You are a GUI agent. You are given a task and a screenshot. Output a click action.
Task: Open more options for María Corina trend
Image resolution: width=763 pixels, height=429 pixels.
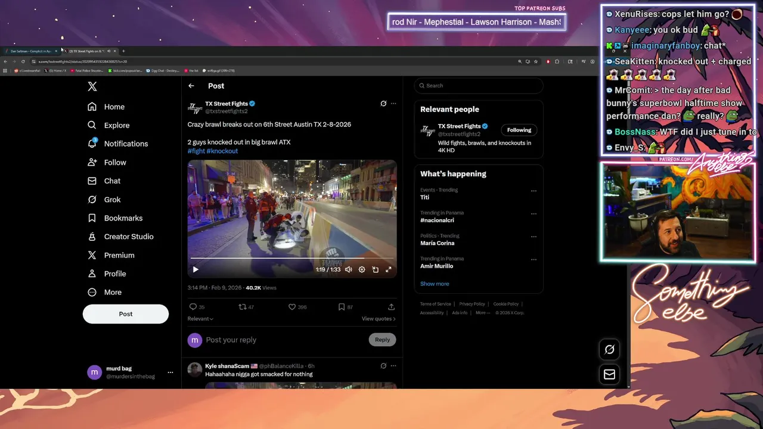tap(534, 237)
